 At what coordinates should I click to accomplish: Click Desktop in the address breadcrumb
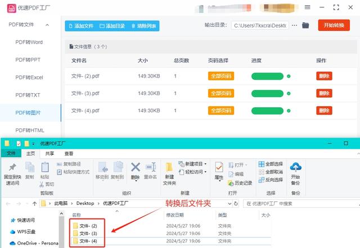[x=85, y=203]
